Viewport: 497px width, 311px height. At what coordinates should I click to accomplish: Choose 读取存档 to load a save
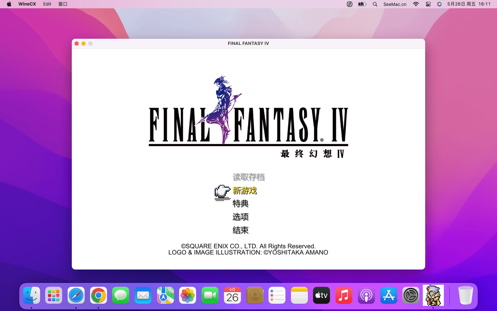pyautogui.click(x=248, y=177)
